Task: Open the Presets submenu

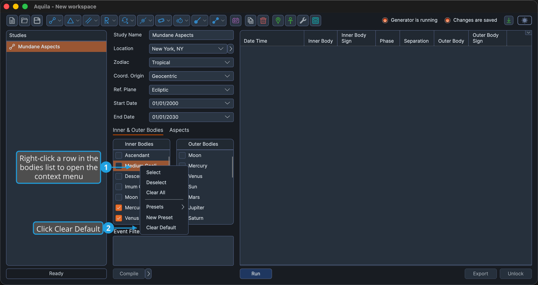Action: 164,207
